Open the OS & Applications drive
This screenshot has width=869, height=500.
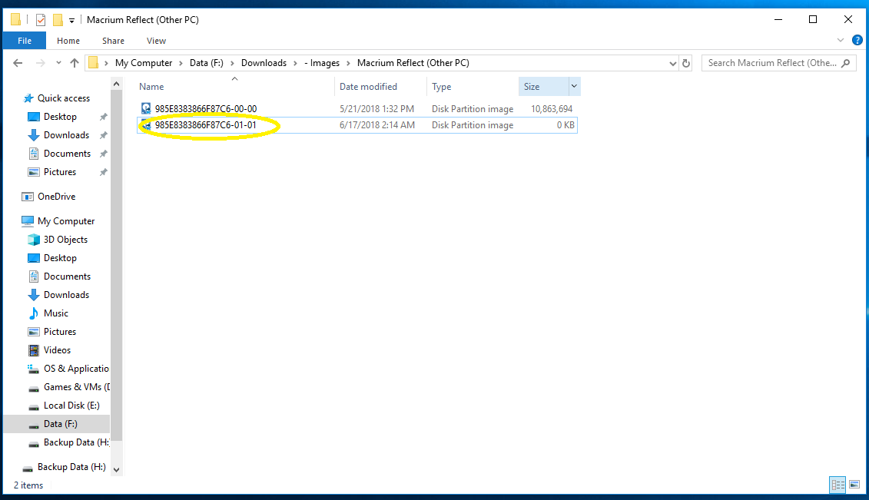[76, 369]
